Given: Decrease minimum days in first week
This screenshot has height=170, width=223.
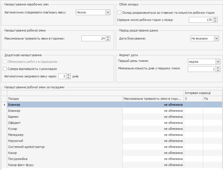Looking at the screenshot, I should [x=218, y=71].
